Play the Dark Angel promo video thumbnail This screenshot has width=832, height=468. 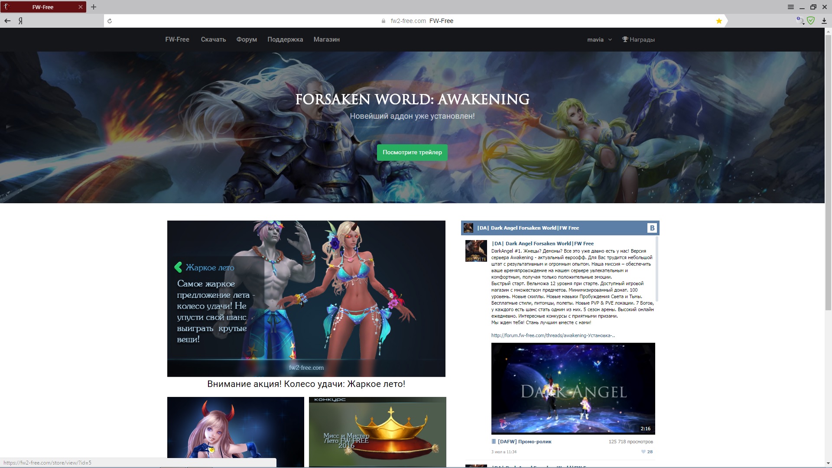573,388
